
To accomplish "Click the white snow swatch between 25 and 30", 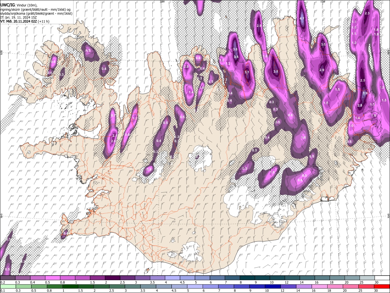I will coord(367,278).
